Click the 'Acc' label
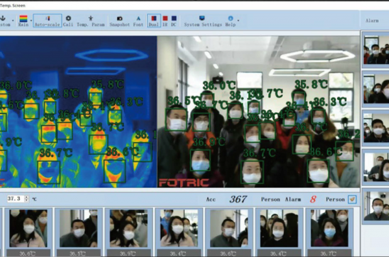 (211, 199)
